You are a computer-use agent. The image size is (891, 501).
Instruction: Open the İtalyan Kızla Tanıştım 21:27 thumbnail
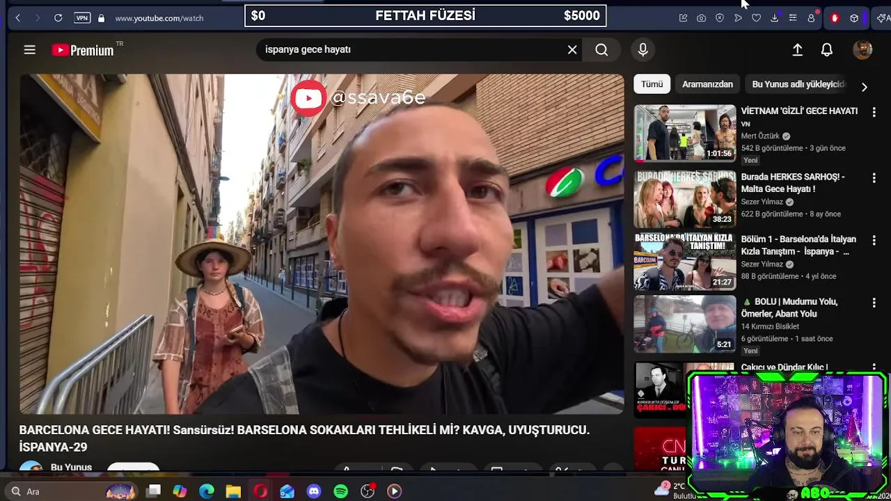685,262
